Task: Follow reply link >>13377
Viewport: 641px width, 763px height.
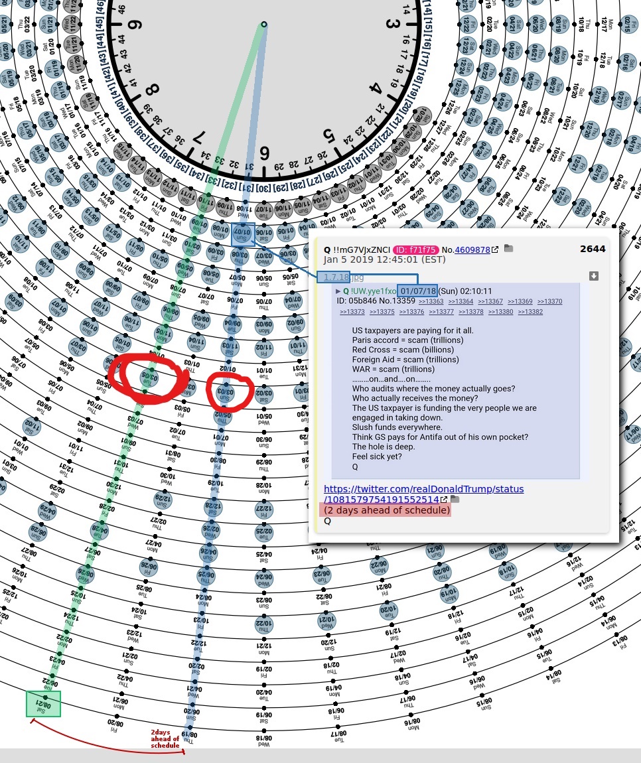Action: pyautogui.click(x=441, y=312)
